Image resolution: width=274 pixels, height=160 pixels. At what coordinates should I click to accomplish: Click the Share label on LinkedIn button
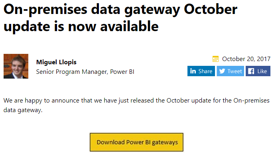coord(205,71)
